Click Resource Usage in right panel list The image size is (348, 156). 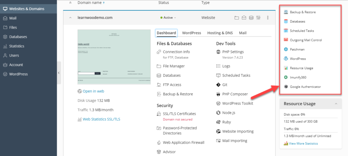pos(302,68)
